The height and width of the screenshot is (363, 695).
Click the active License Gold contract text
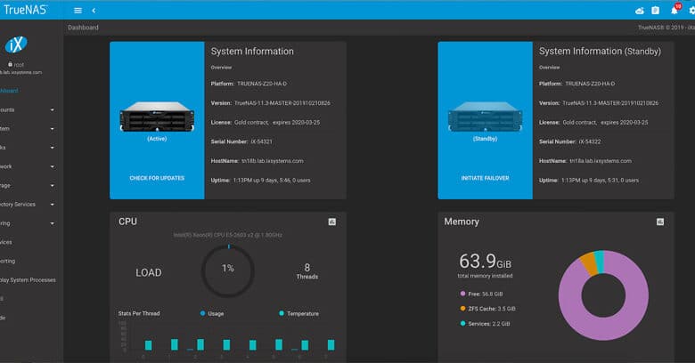point(277,123)
